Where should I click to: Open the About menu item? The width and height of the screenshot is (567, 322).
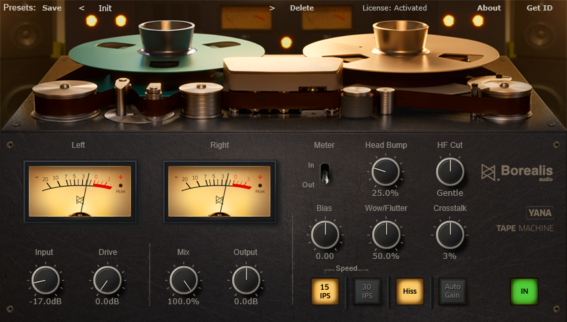(x=489, y=8)
